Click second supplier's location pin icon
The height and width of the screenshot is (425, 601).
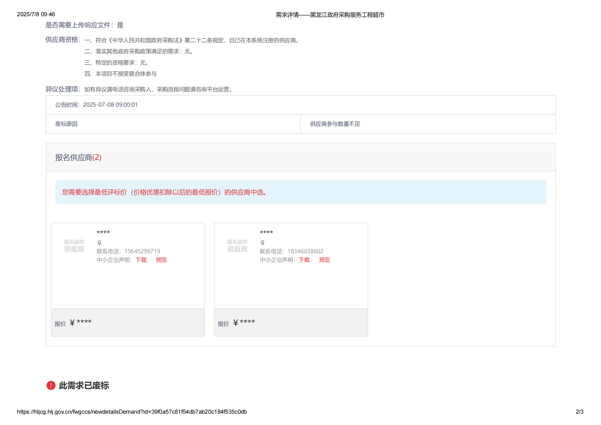(x=263, y=243)
